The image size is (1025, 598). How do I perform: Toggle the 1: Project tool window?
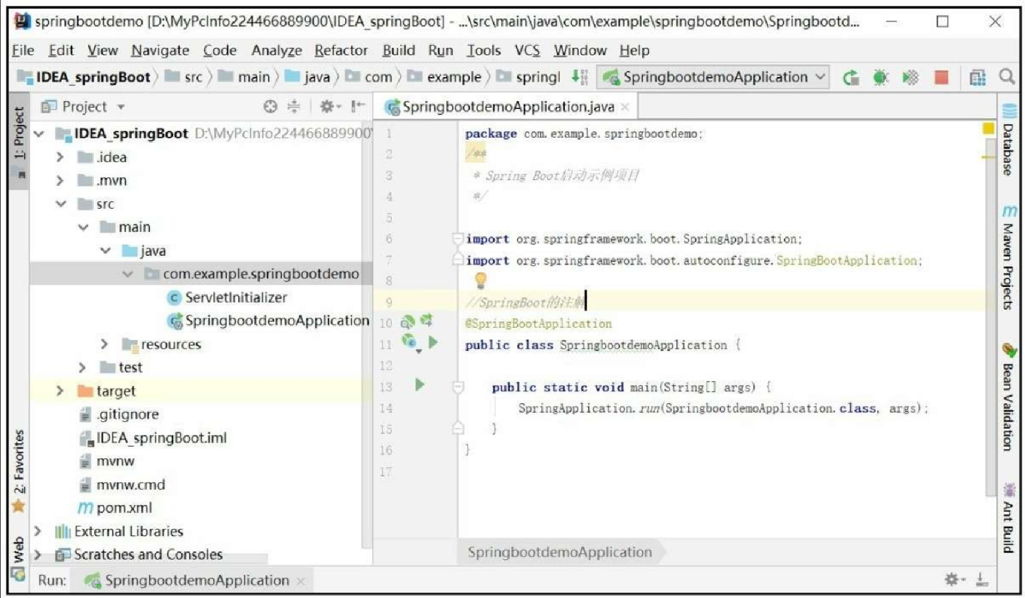pos(19,141)
